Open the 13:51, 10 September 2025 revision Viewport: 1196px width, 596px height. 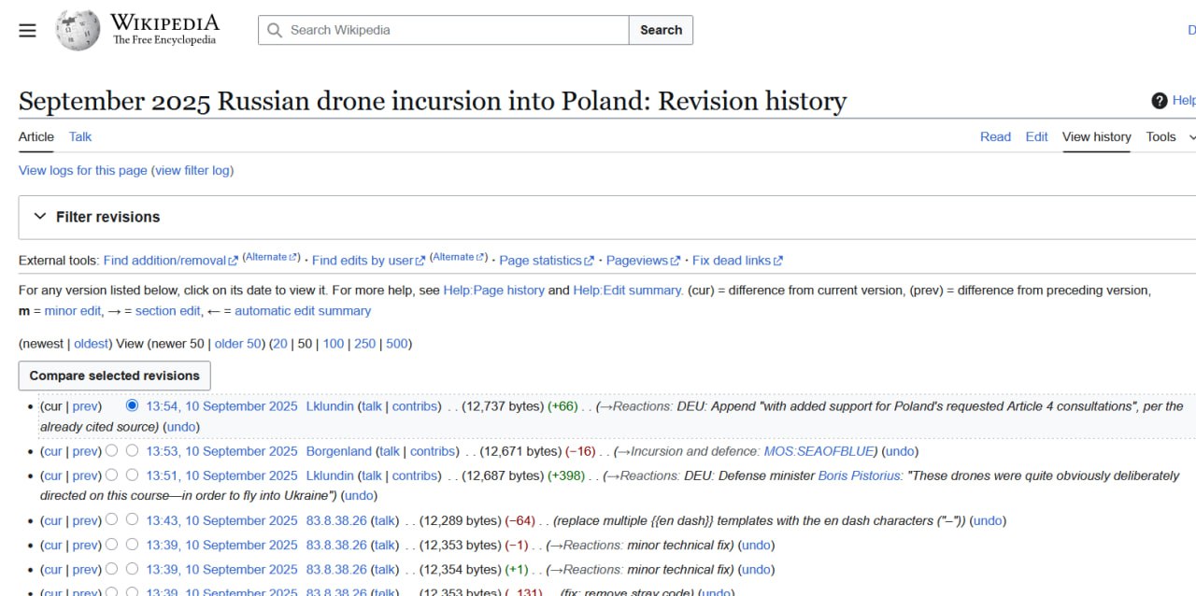click(x=221, y=475)
